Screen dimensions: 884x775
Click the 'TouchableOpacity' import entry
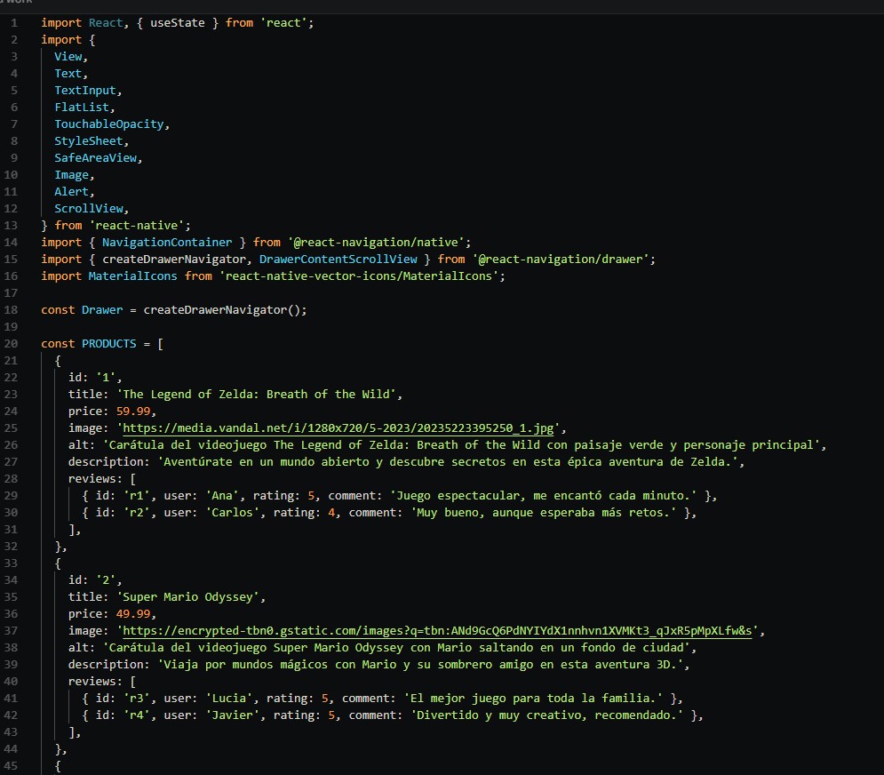108,124
